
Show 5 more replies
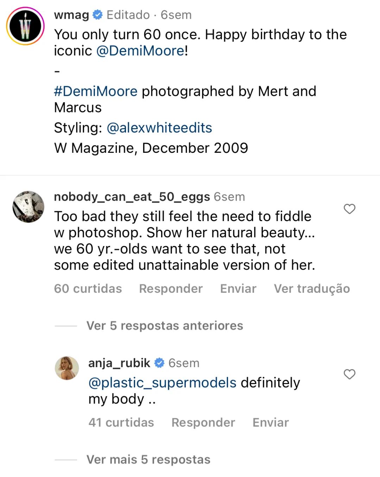(148, 459)
